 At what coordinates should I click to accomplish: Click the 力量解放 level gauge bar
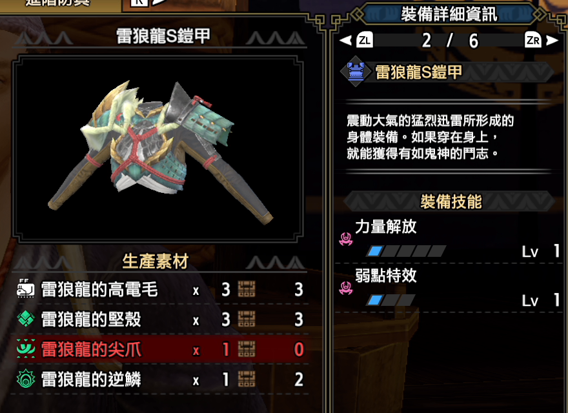407,250
